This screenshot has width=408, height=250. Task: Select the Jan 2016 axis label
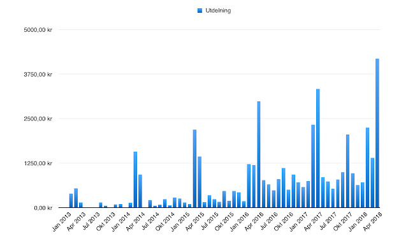[240, 221]
